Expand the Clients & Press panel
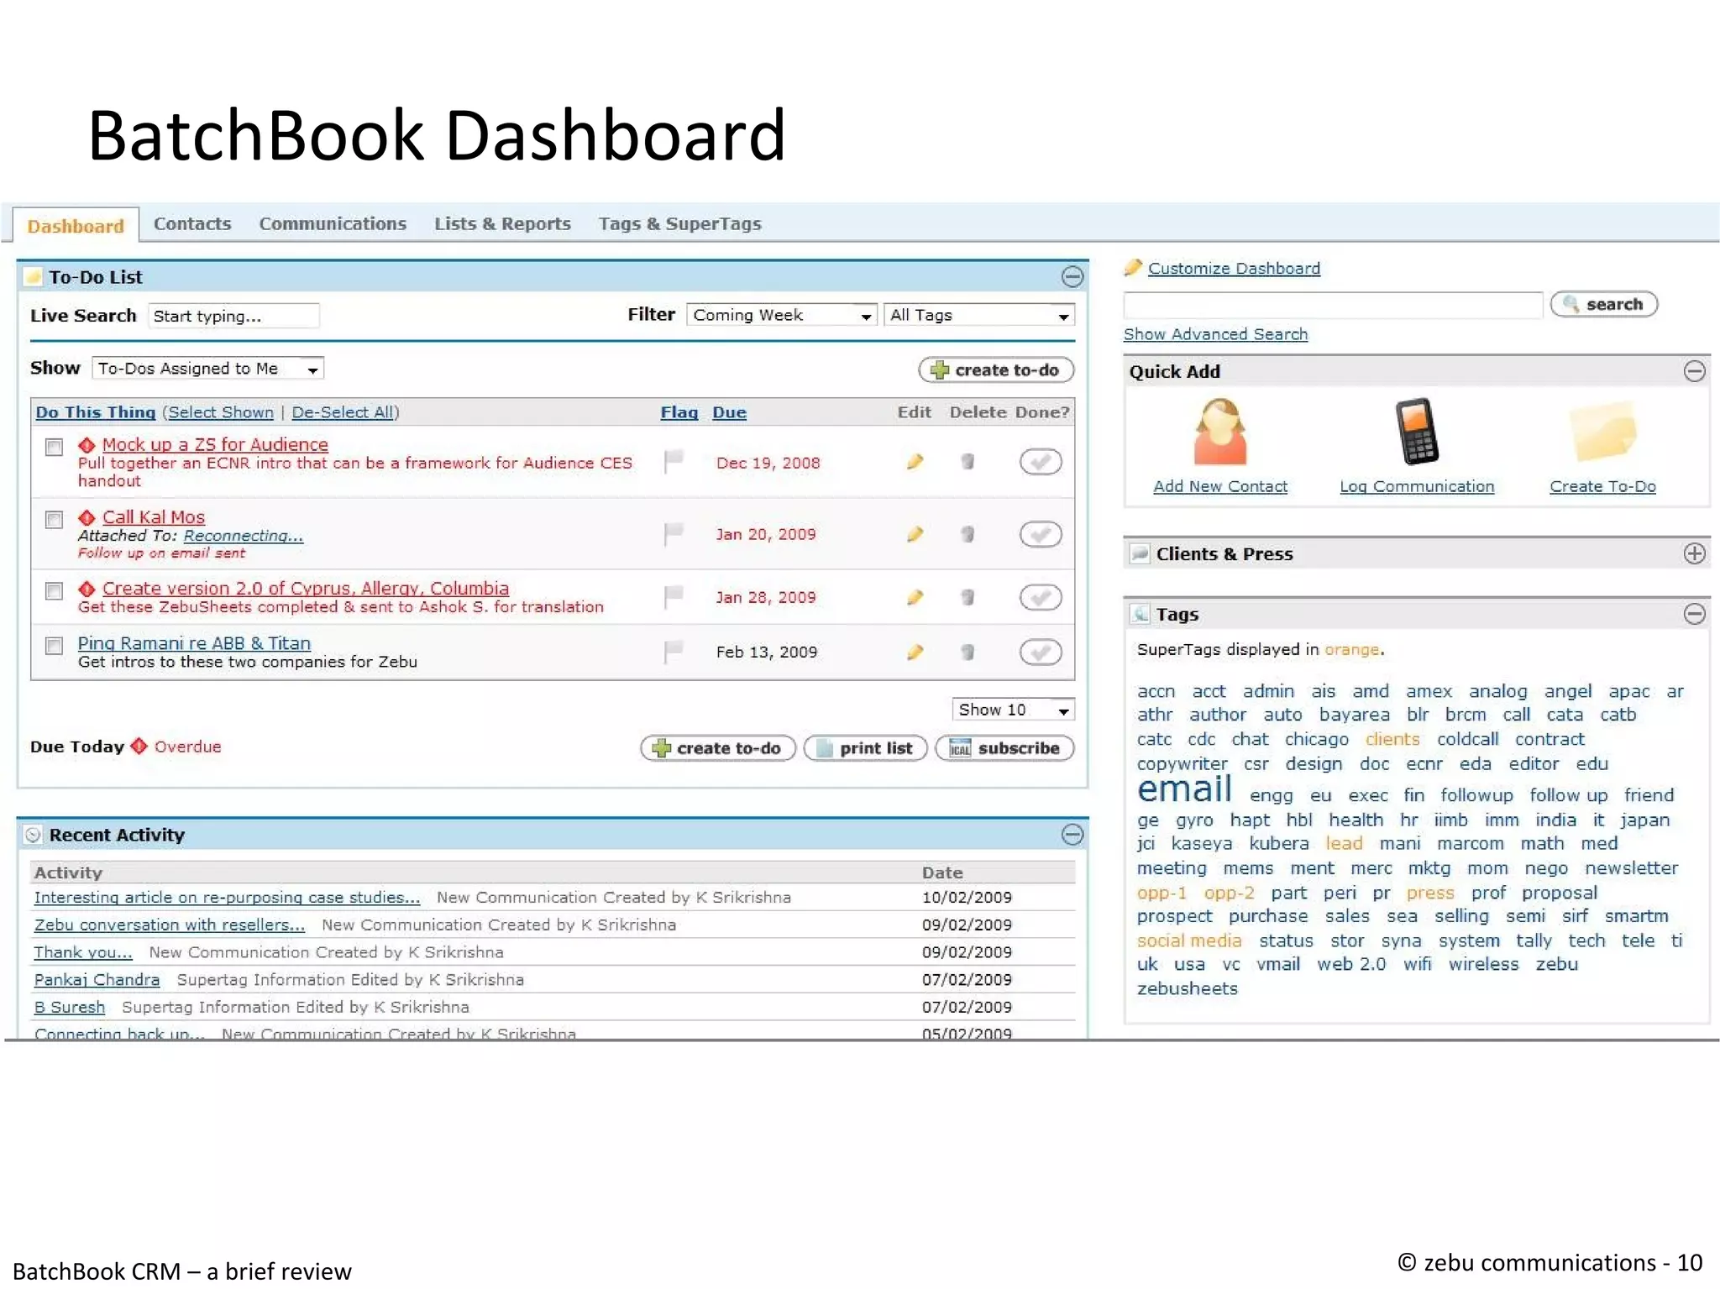This screenshot has width=1720, height=1289. point(1695,553)
